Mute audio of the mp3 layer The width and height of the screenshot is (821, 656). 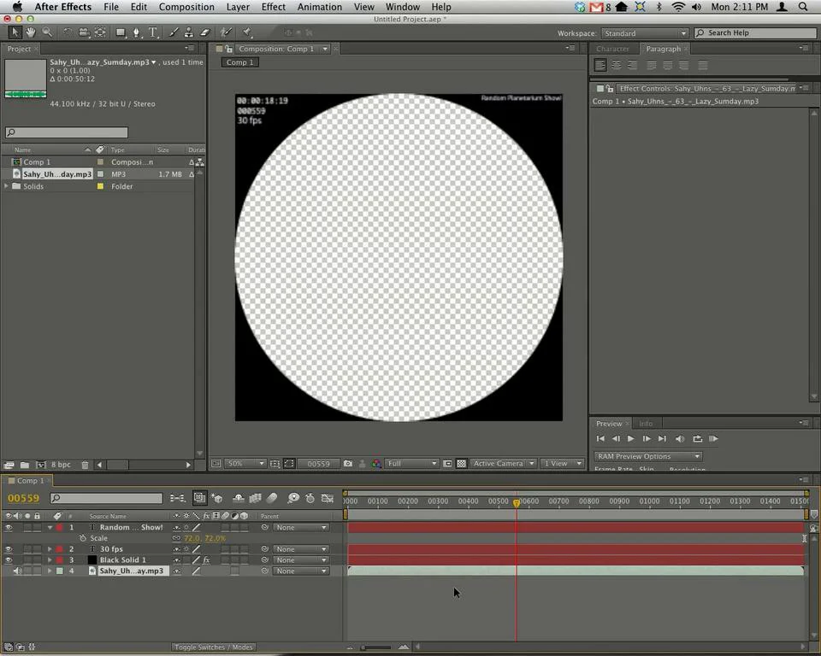pos(17,571)
